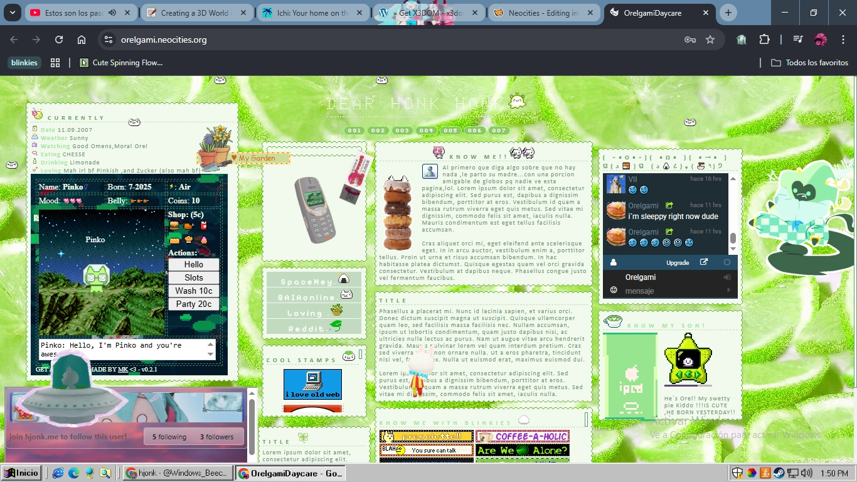This screenshot has height=482, width=857.
Task: Buy the bread loaf shop item
Action: (x=174, y=240)
